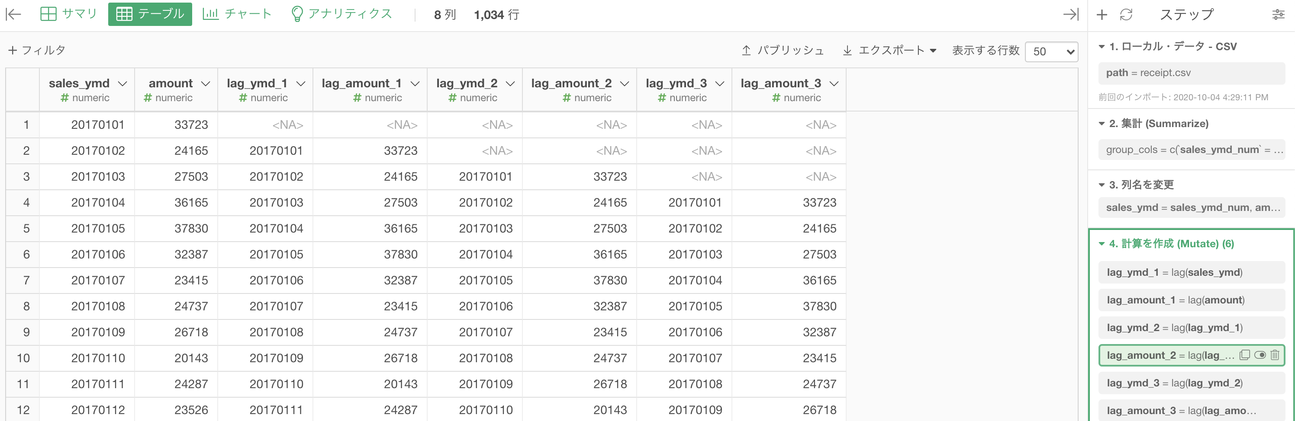Click the 1,034 行 row count
The width and height of the screenshot is (1295, 421).
[x=496, y=15]
